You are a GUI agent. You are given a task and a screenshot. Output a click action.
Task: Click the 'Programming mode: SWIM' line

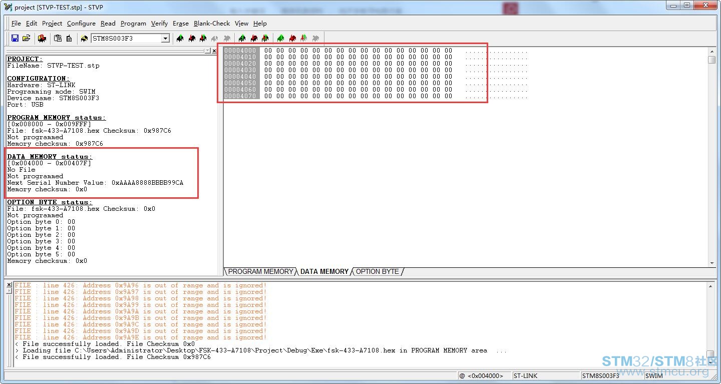tap(51, 92)
